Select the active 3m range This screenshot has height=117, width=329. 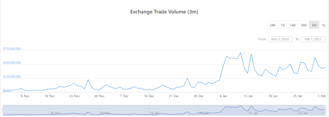click(x=314, y=25)
